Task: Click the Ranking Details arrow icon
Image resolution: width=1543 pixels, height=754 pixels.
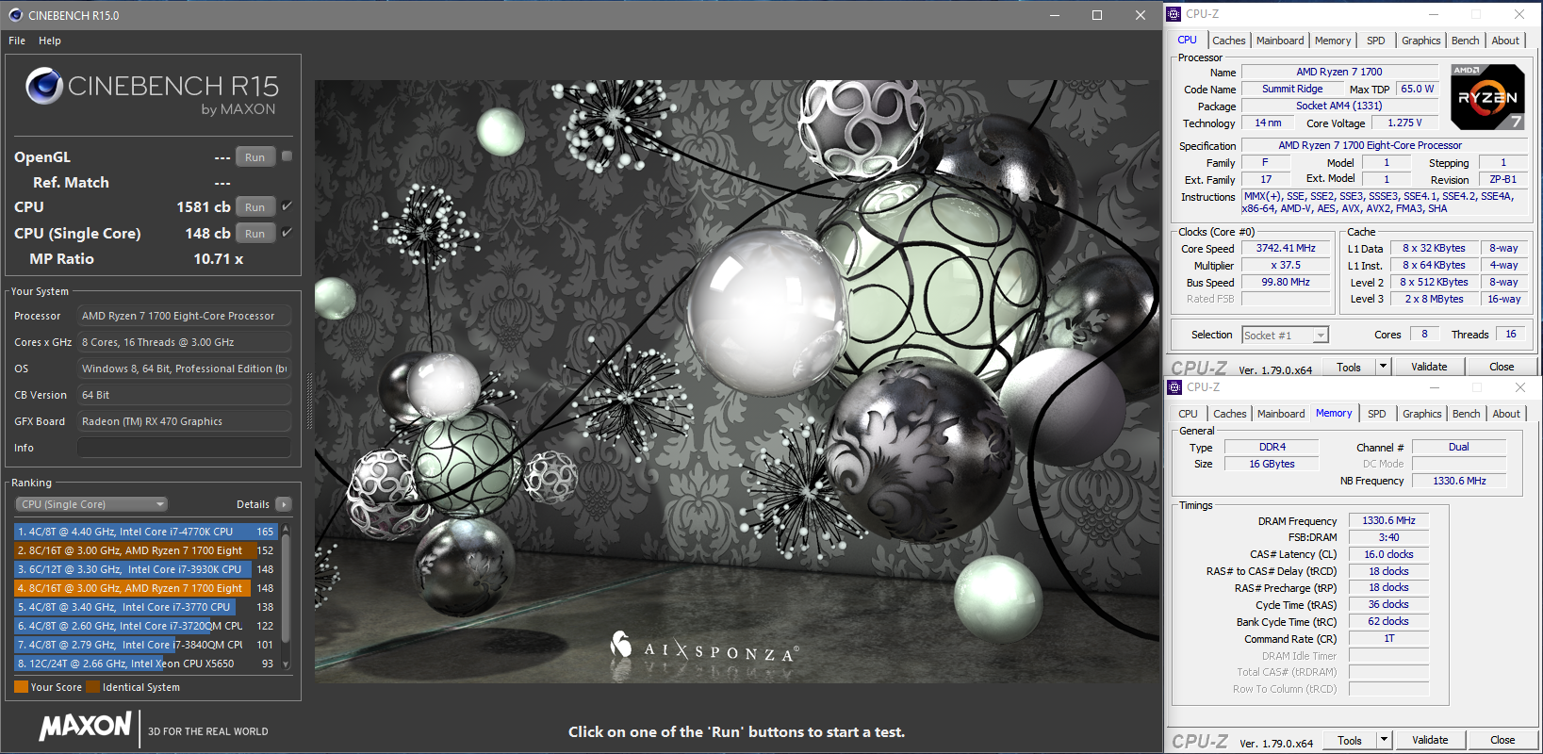Action: [284, 504]
